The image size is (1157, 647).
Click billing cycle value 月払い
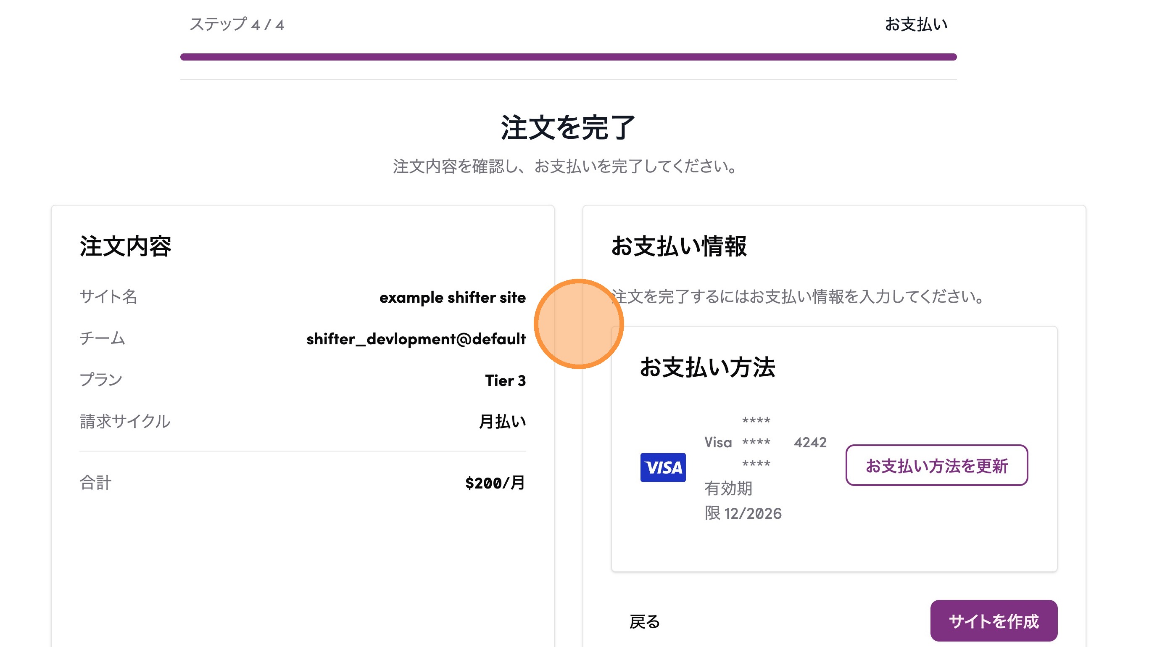coord(502,421)
